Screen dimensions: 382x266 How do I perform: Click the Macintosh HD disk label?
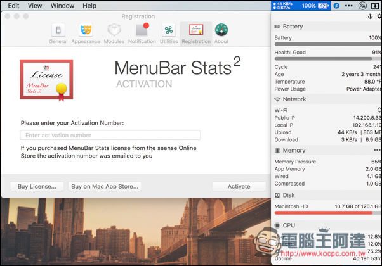291,206
